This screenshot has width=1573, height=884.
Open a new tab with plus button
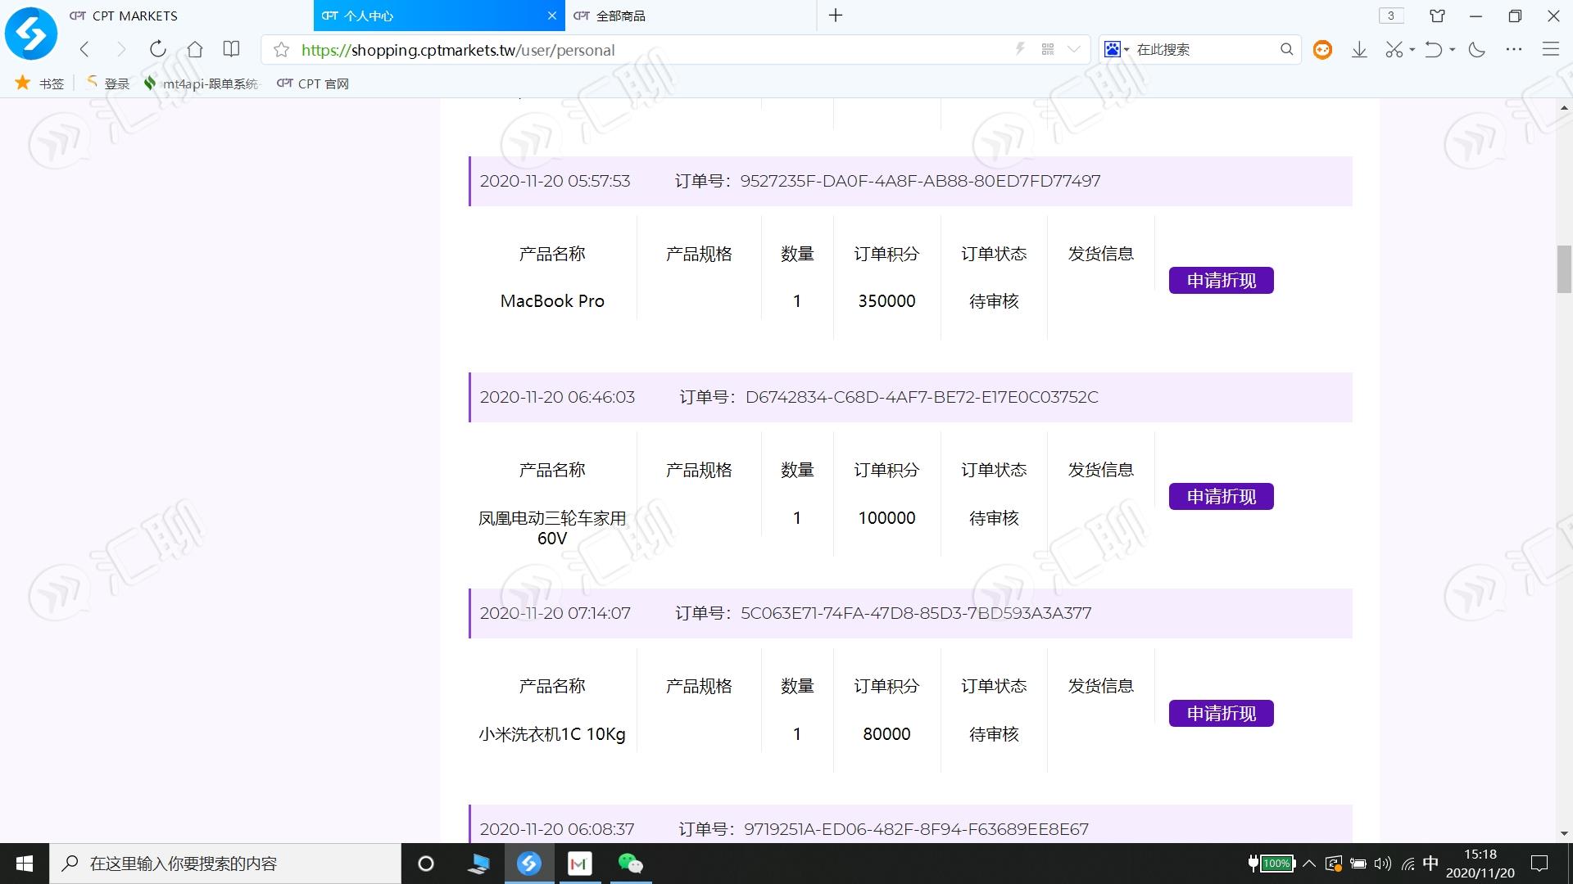pos(836,16)
